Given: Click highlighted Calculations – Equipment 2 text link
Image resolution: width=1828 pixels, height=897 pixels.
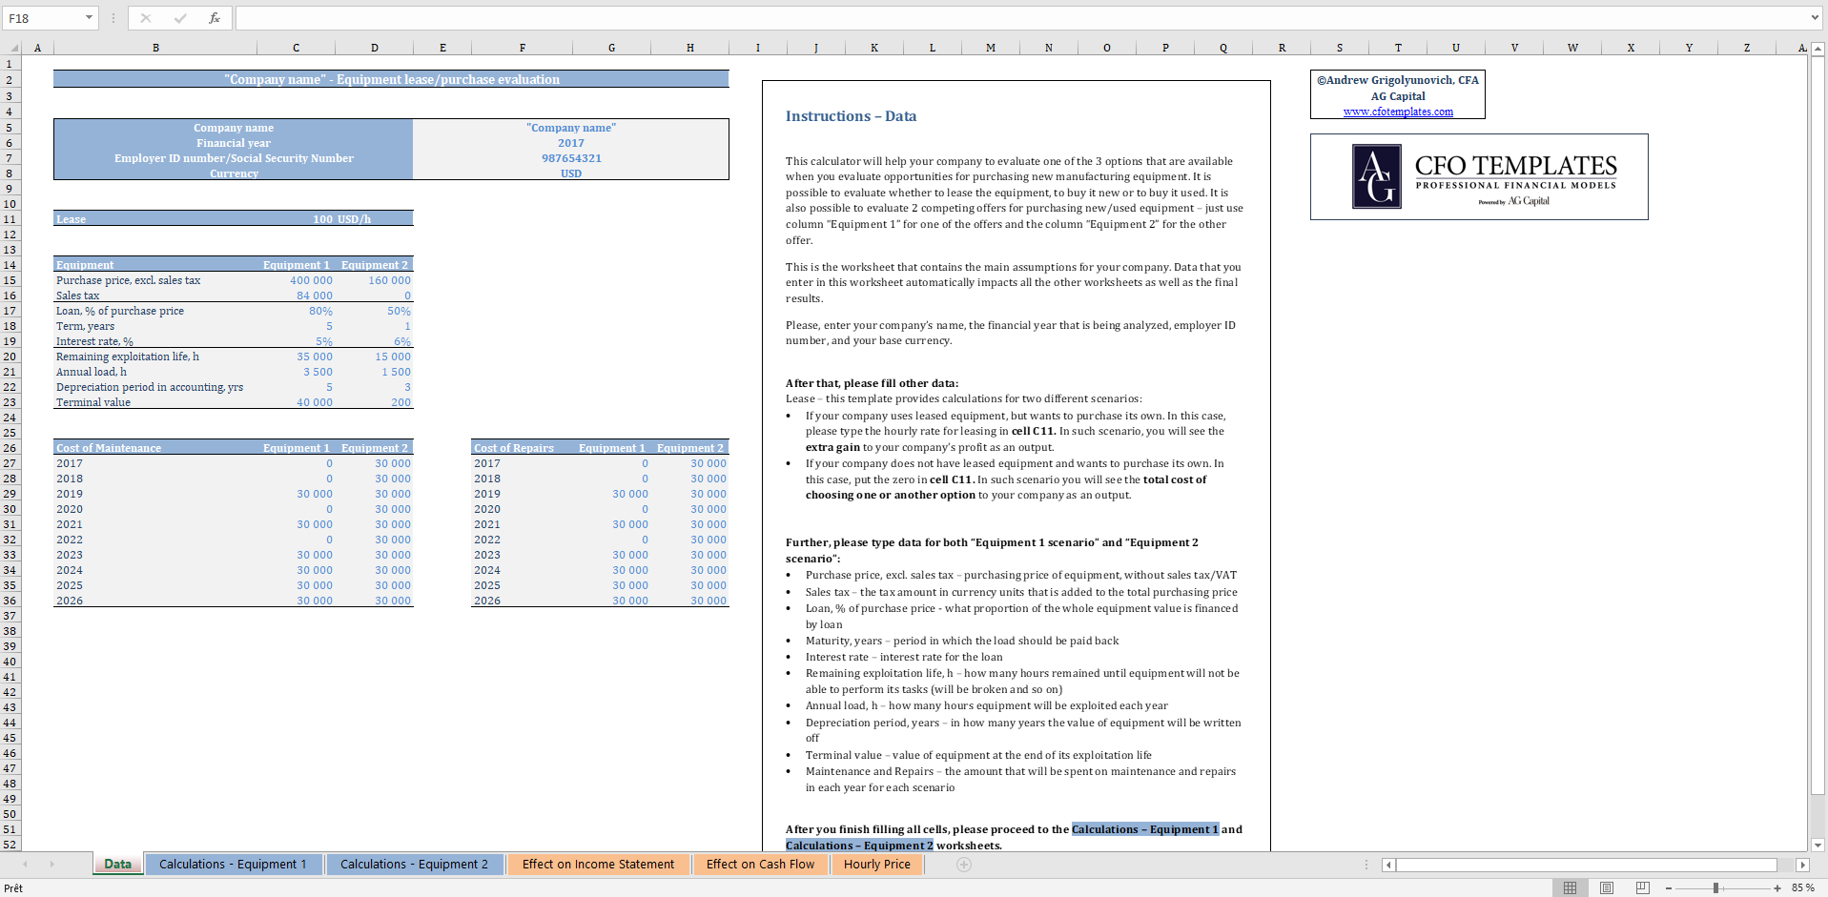Looking at the screenshot, I should pyautogui.click(x=859, y=846).
